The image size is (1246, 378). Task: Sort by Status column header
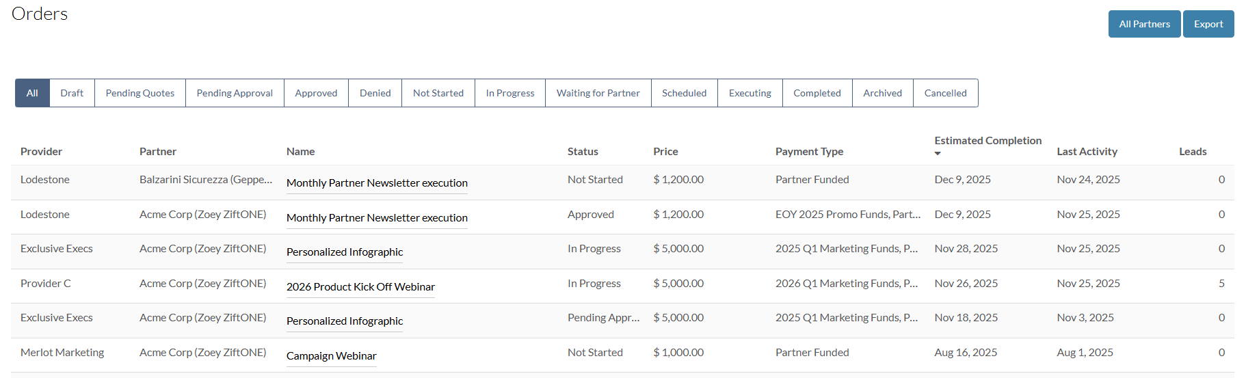(x=583, y=152)
